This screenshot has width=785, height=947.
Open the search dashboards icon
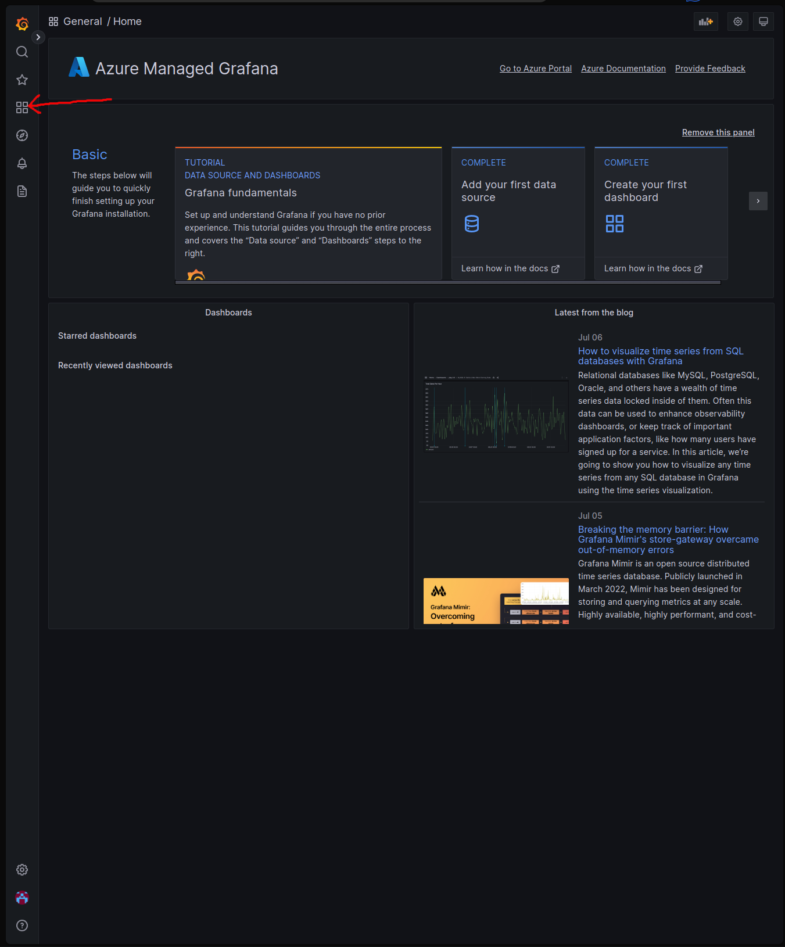22,52
